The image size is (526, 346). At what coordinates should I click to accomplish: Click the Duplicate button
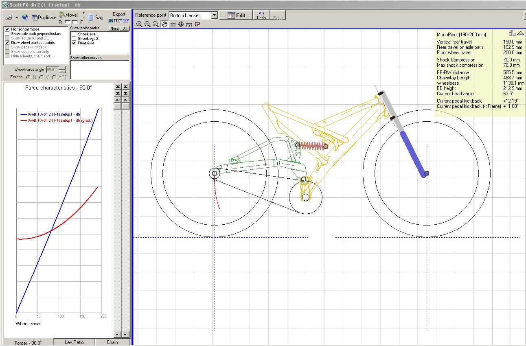(x=44, y=18)
